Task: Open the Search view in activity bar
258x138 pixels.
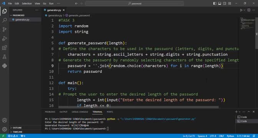Action: click(5, 20)
